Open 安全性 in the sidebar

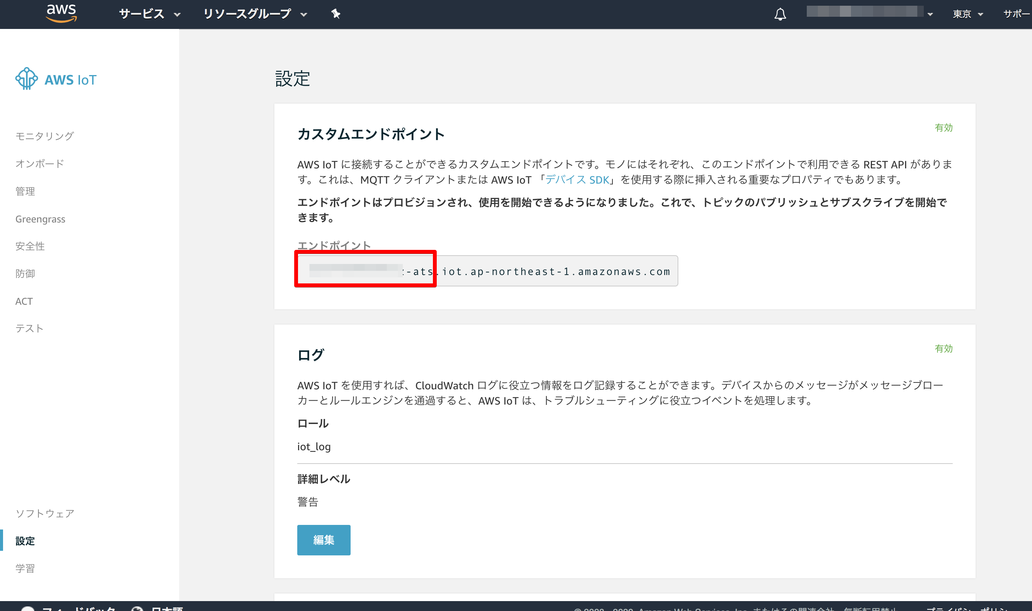pos(30,246)
